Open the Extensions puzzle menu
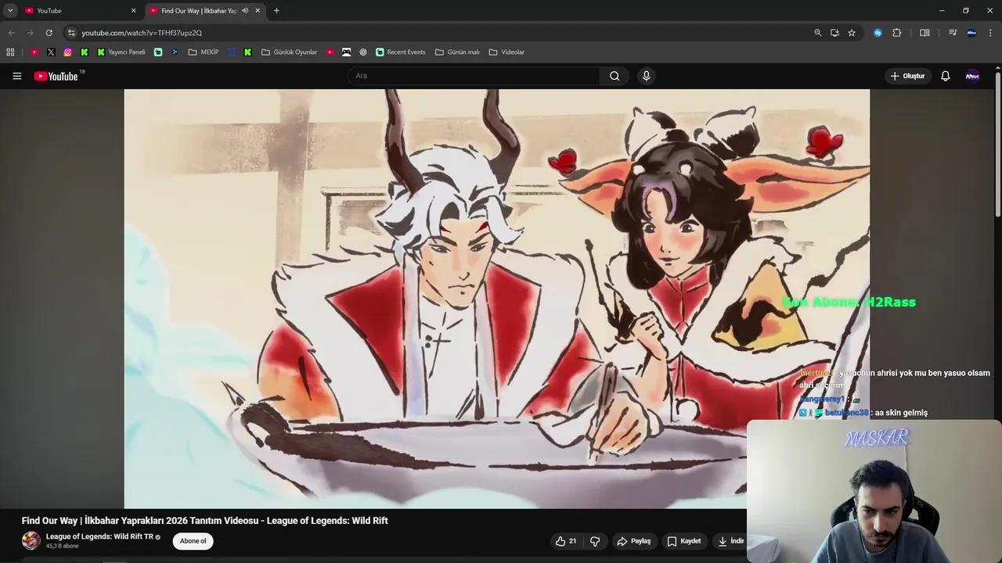The width and height of the screenshot is (1002, 563). (x=897, y=33)
